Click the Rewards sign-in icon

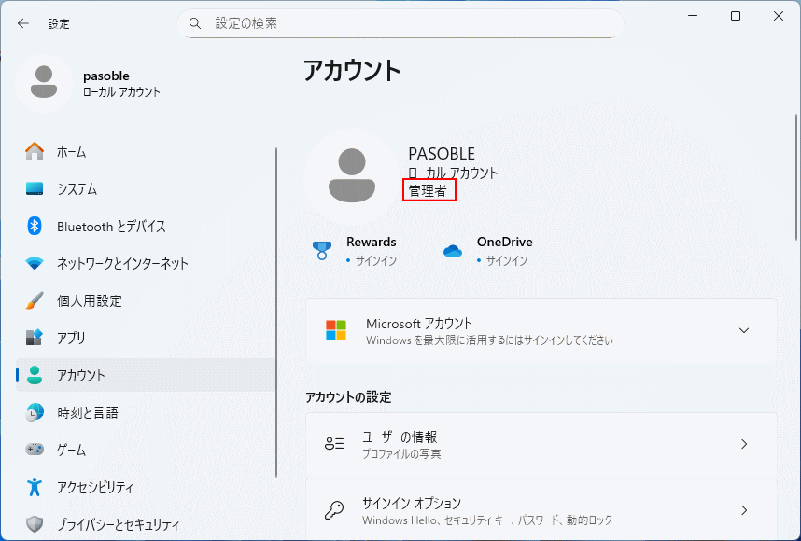tap(321, 249)
